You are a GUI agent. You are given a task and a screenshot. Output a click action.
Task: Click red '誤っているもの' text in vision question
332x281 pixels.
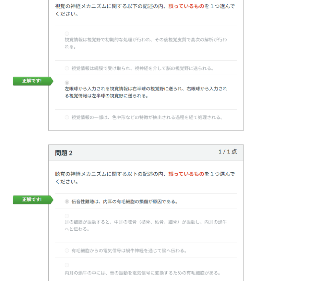(x=186, y=6)
